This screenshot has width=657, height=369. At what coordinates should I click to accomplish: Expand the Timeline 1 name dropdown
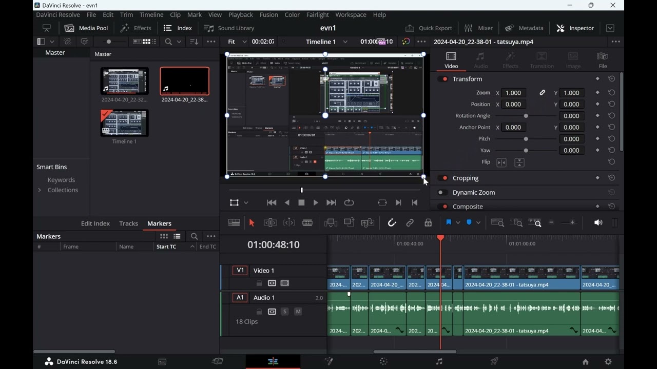pos(345,42)
